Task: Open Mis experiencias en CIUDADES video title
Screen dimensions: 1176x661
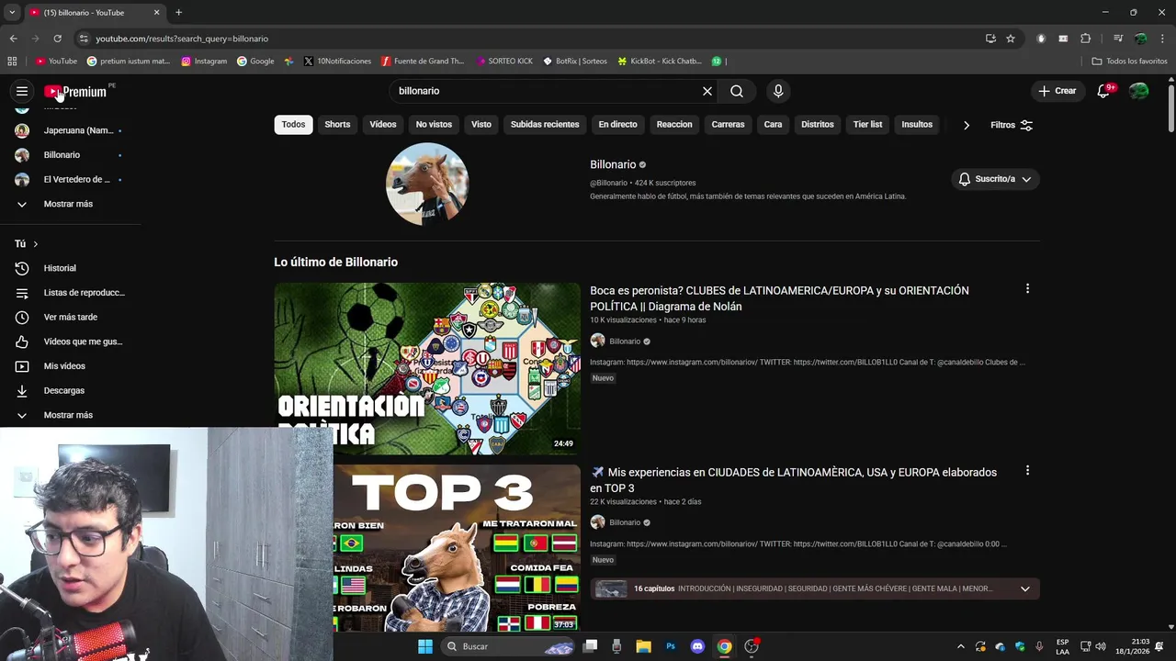Action: (793, 480)
